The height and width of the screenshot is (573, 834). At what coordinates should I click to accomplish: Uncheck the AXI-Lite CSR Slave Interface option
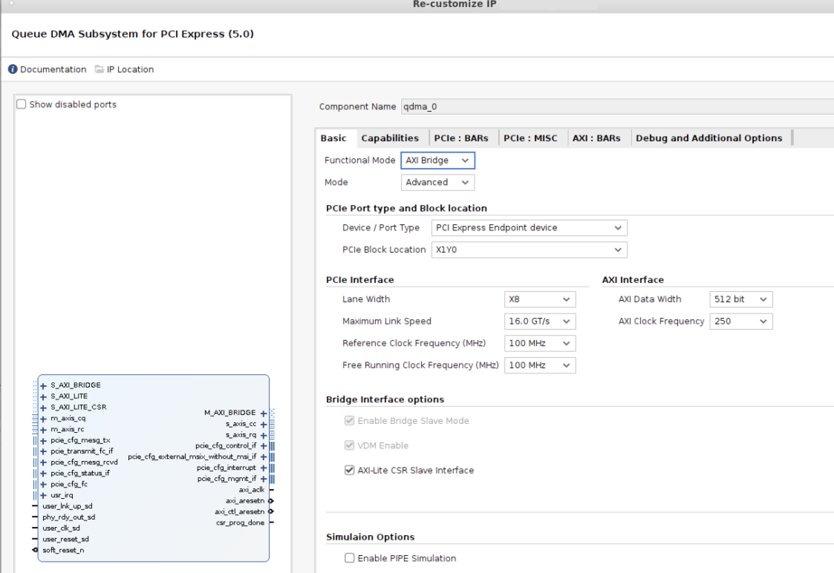(349, 470)
